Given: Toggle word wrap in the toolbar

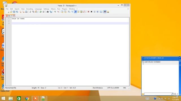Looking at the screenshot, I should tap(69, 12).
